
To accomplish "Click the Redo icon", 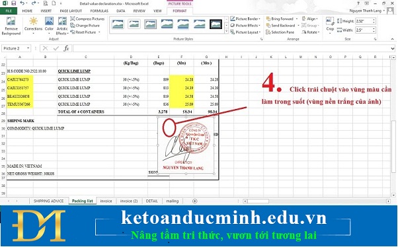I will [34, 3].
